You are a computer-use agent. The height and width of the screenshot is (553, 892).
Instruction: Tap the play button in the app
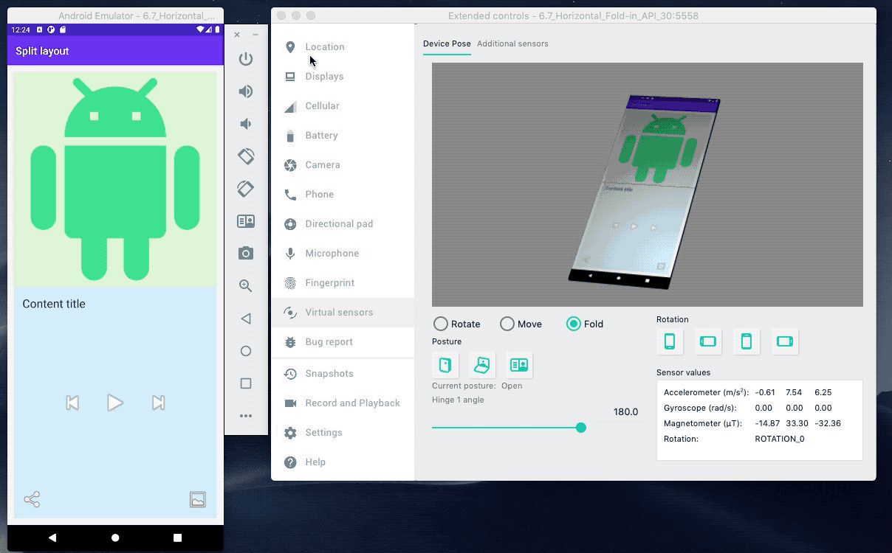pyautogui.click(x=114, y=403)
